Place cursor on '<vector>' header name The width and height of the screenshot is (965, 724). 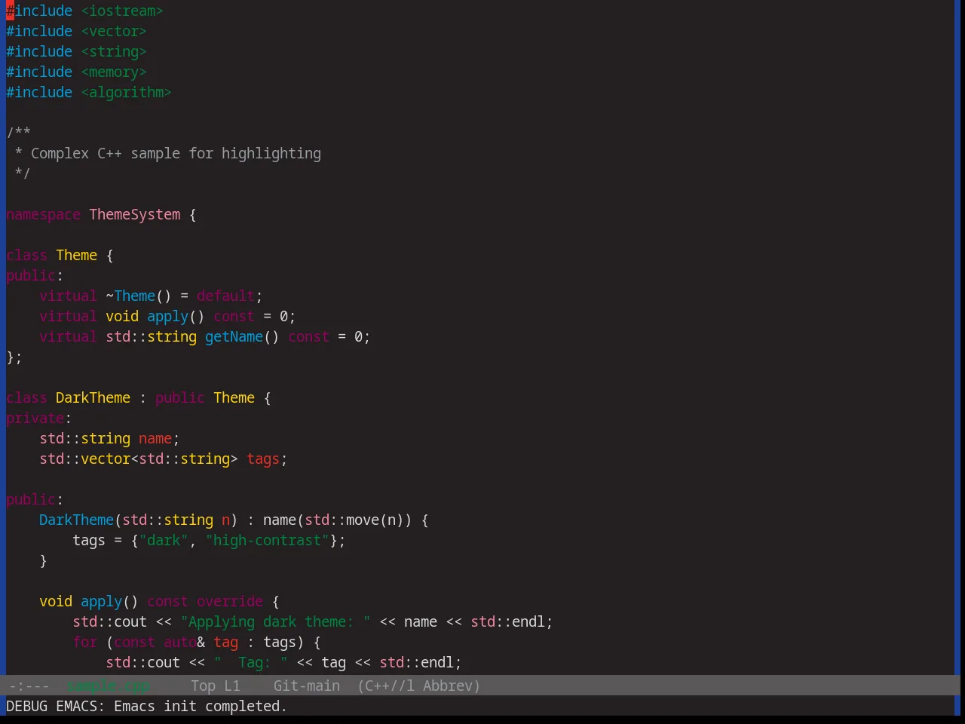(114, 31)
